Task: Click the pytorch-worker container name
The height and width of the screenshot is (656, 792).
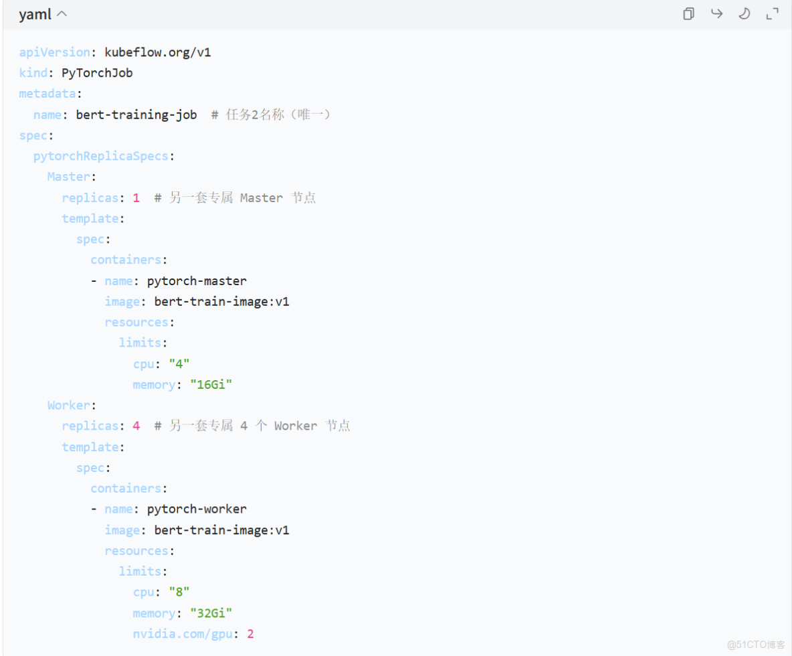Action: coord(197,509)
